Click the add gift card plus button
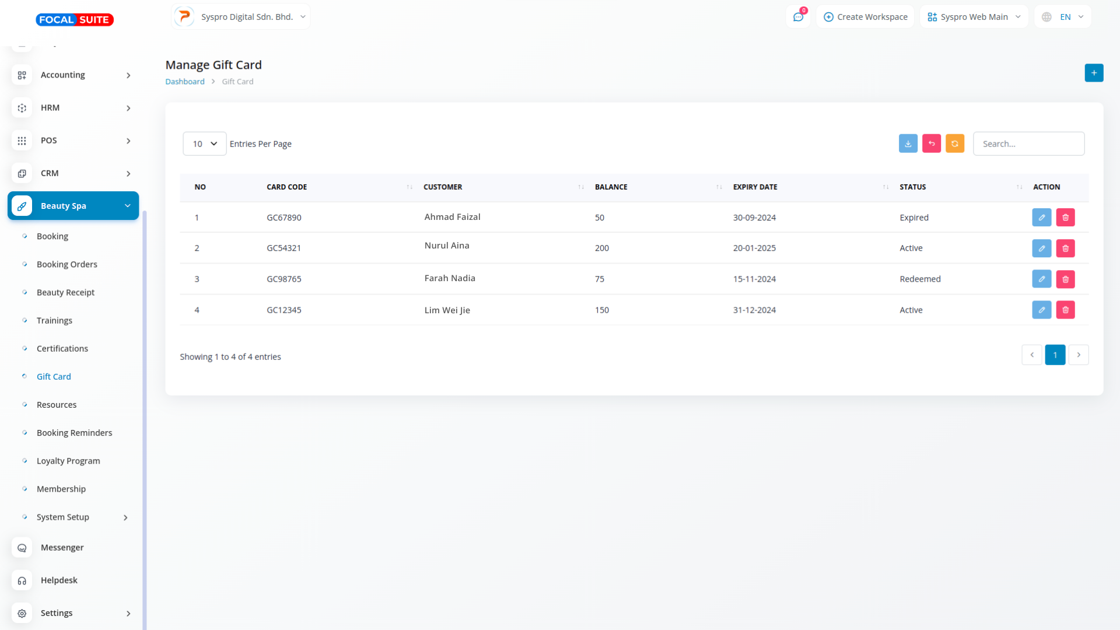 1094,73
